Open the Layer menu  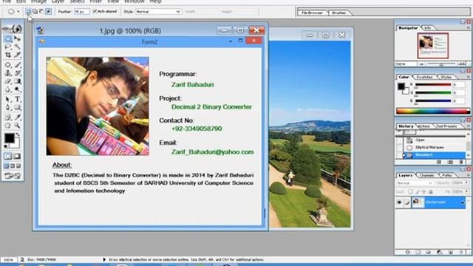58,1
